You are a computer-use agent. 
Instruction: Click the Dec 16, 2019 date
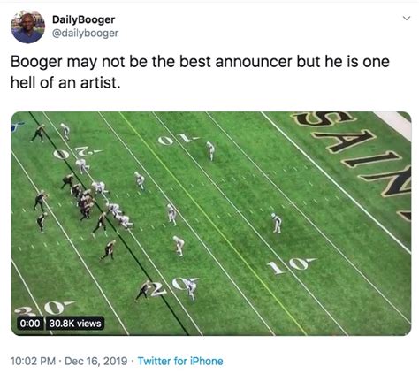tap(95, 361)
